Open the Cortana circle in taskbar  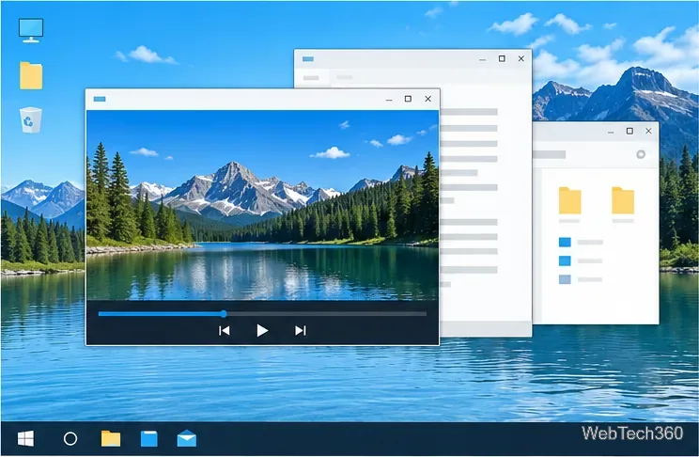(70, 439)
